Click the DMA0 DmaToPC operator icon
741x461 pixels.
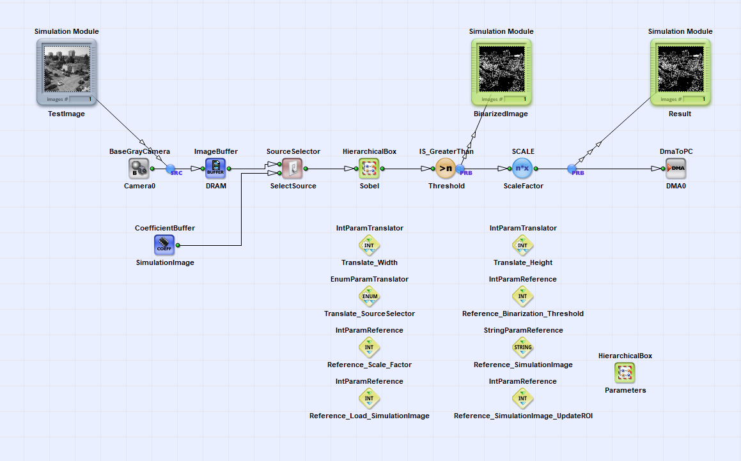point(676,169)
